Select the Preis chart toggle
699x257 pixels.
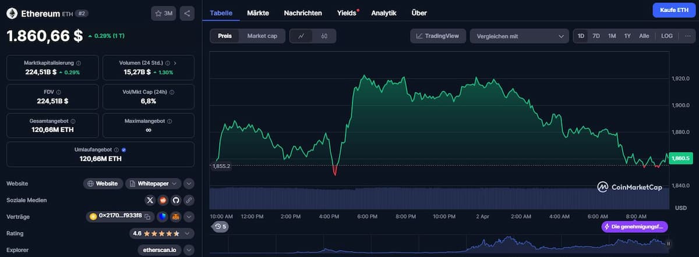tap(225, 36)
